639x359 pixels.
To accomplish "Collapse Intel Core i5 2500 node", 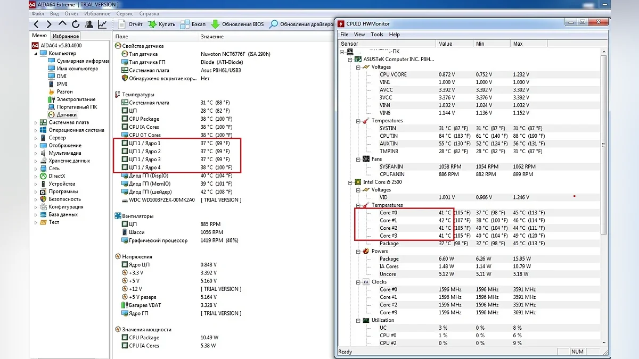I will (x=350, y=182).
